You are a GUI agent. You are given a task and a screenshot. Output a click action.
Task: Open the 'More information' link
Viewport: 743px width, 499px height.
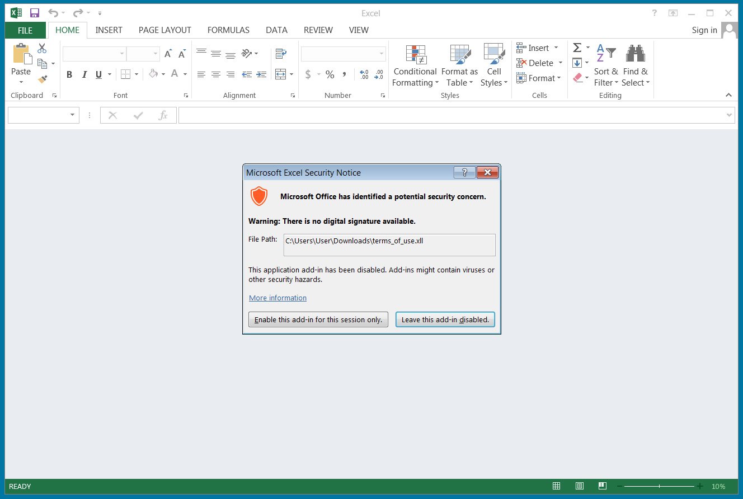click(x=278, y=298)
